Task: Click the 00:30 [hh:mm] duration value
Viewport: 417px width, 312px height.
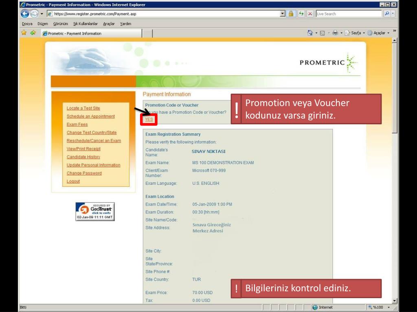Action: click(206, 212)
